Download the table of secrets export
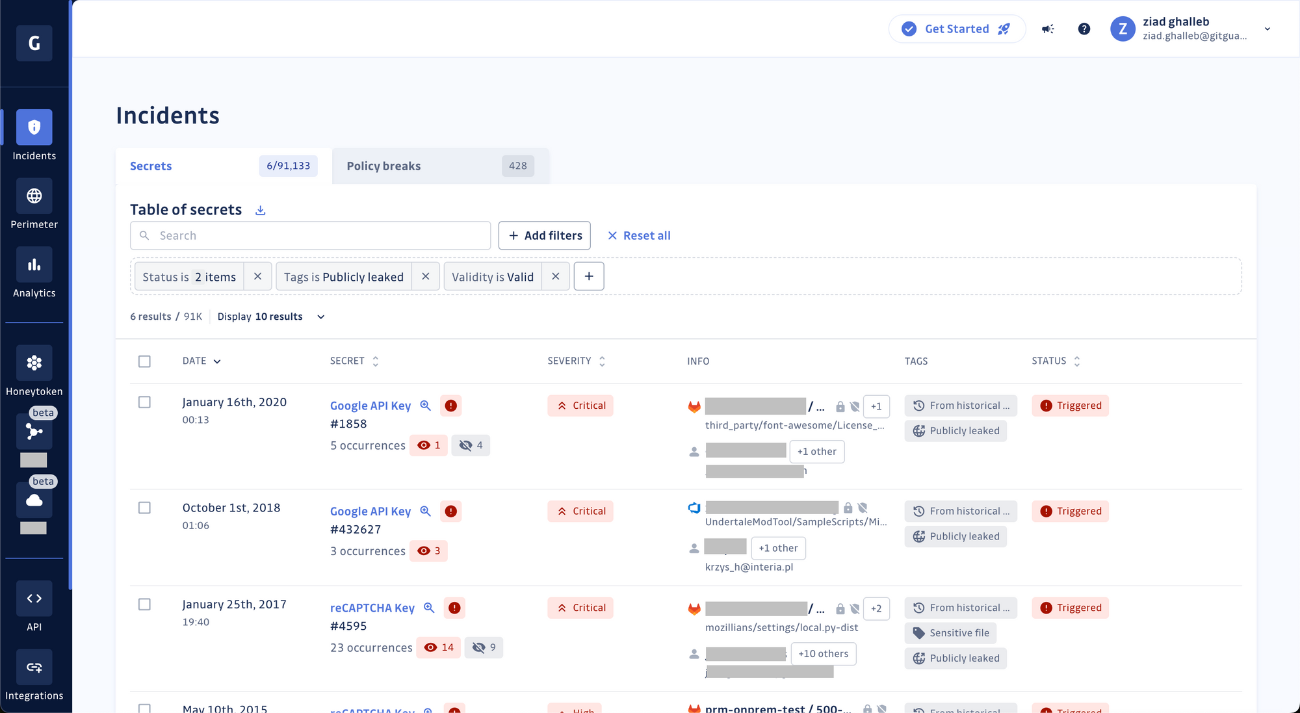 pos(260,209)
